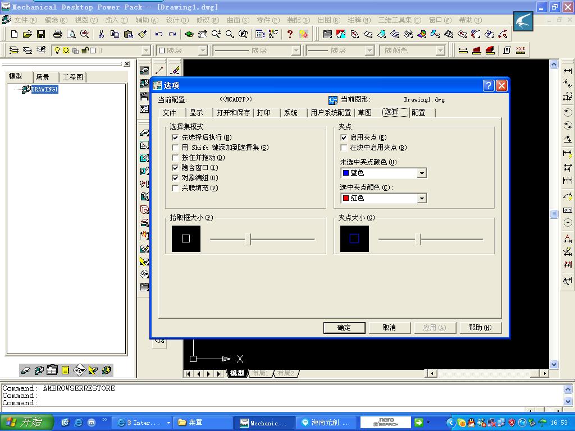Click the Undo arrow icon
Viewport: 575px width, 431px height.
click(x=159, y=34)
